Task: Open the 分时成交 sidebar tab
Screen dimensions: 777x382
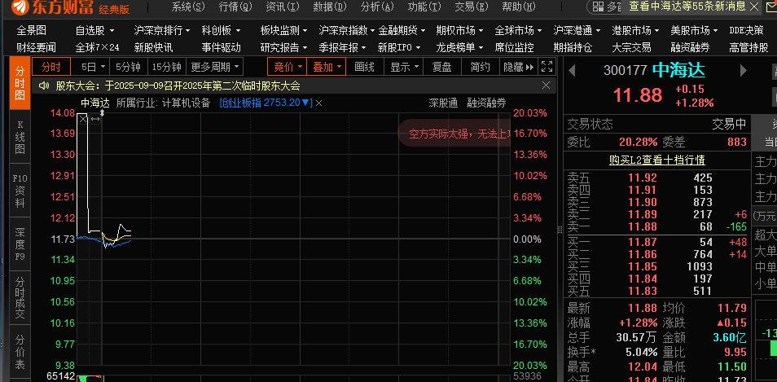Action: tap(20, 298)
